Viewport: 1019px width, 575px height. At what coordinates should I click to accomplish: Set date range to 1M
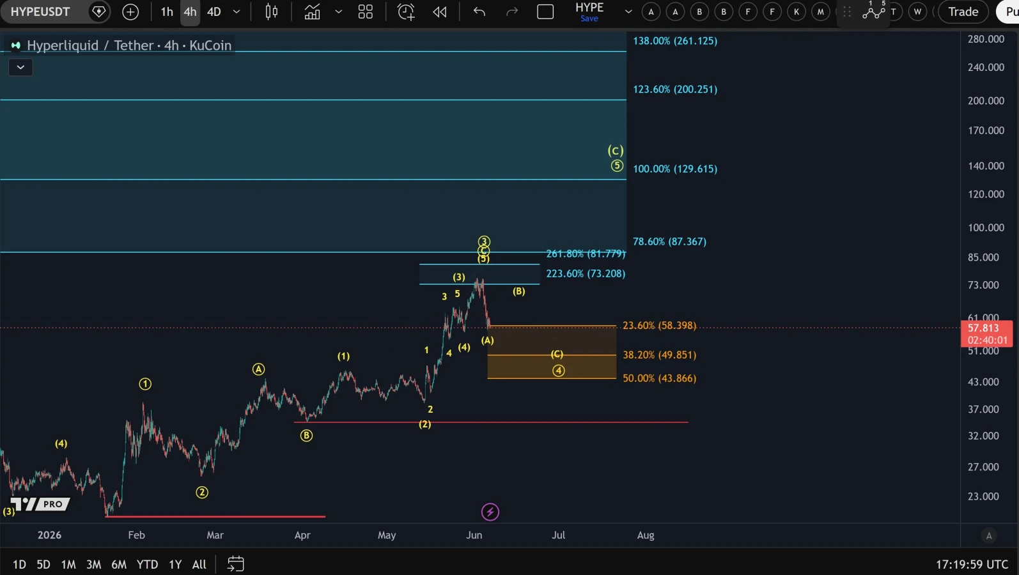coord(68,564)
